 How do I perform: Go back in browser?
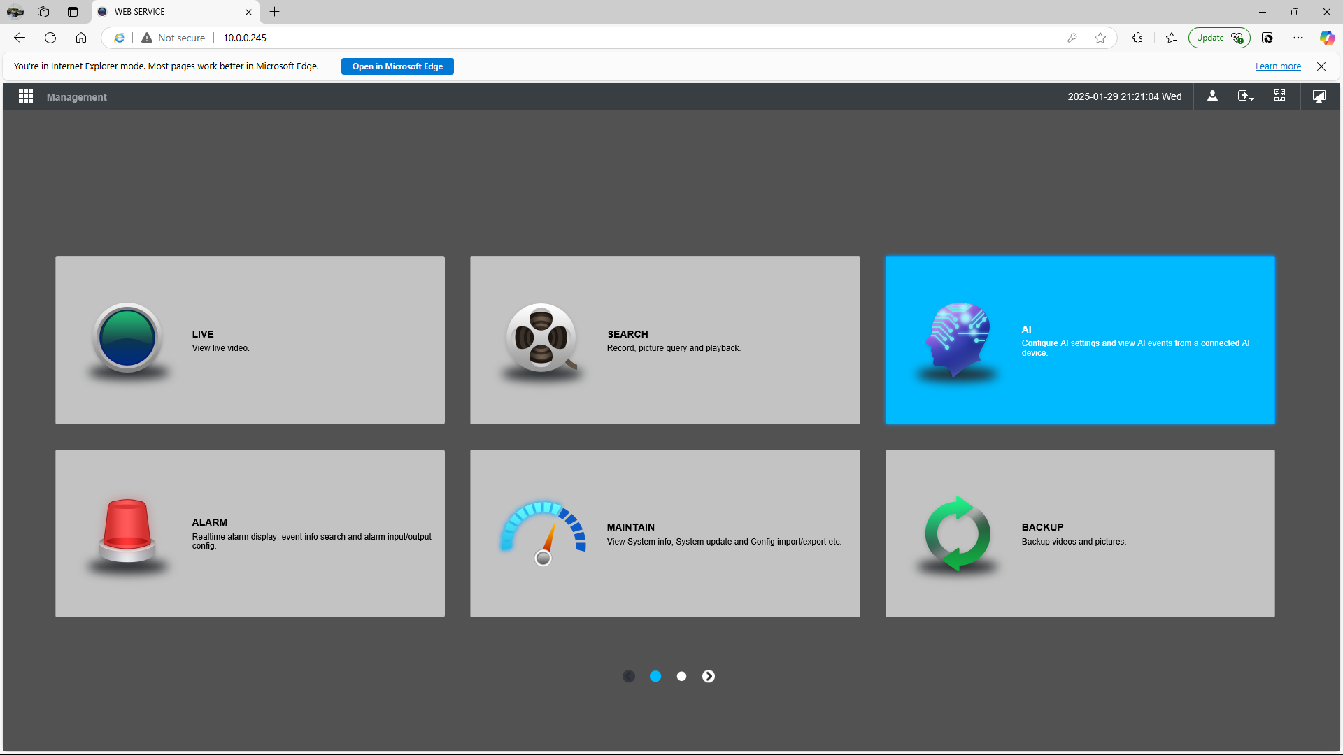point(20,38)
